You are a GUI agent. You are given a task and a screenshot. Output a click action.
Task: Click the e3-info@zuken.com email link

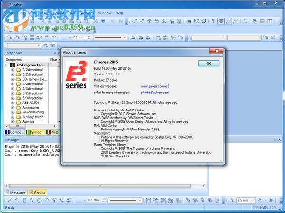pos(154,93)
